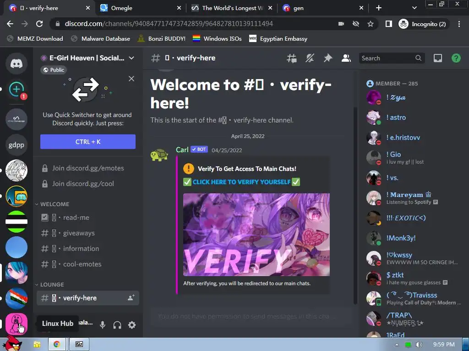
Task: Open the read-me channel
Action: 88,218
